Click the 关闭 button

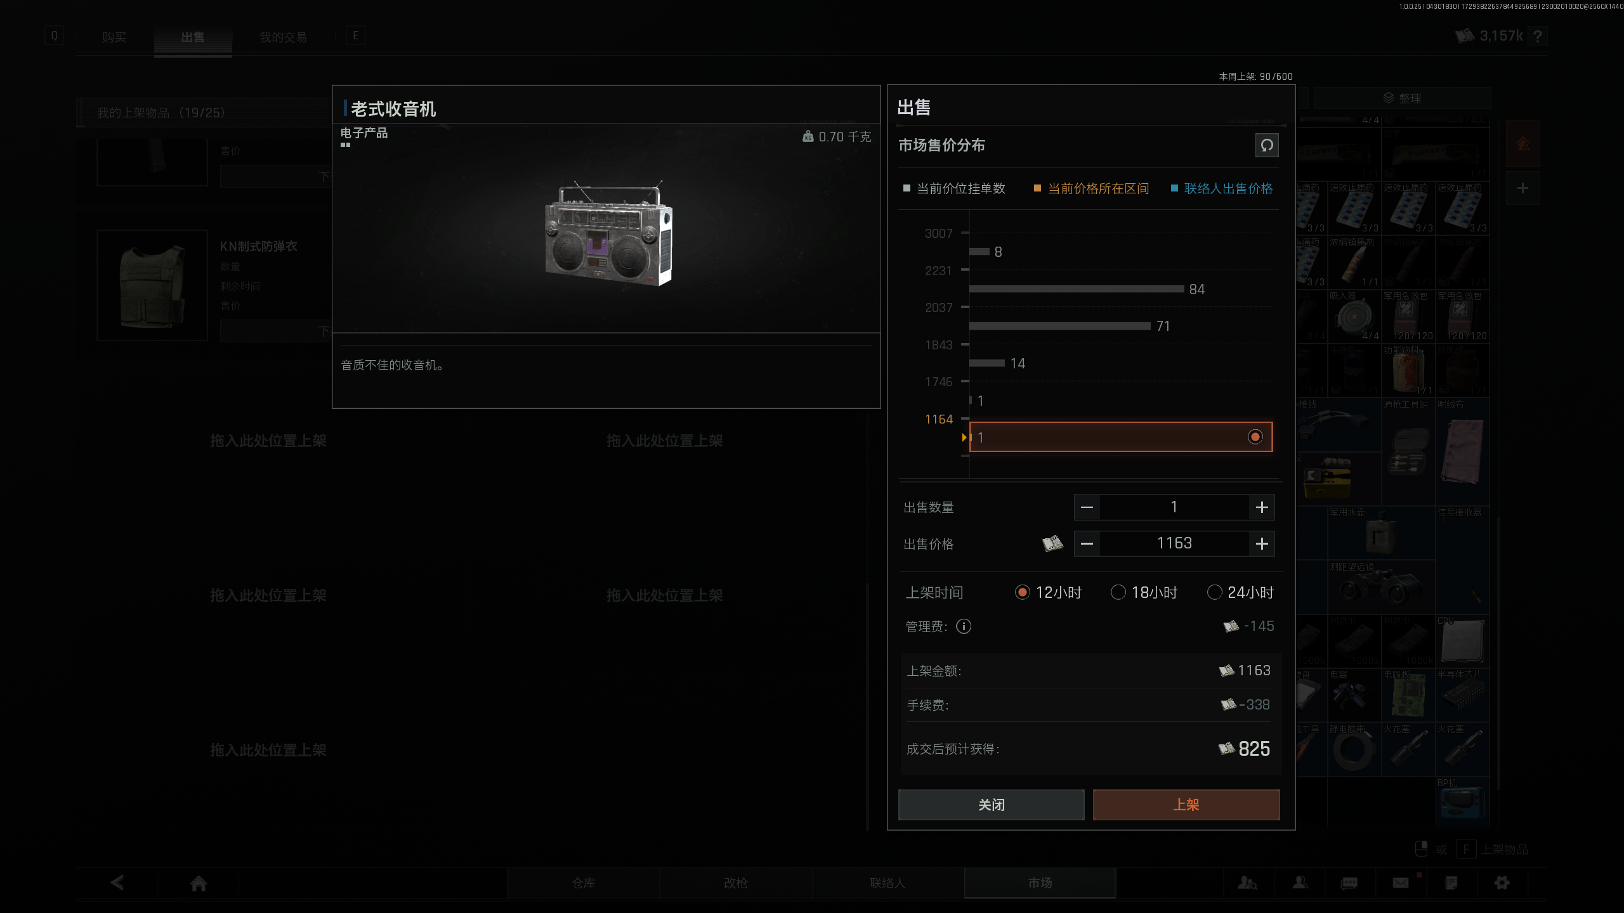click(x=991, y=805)
